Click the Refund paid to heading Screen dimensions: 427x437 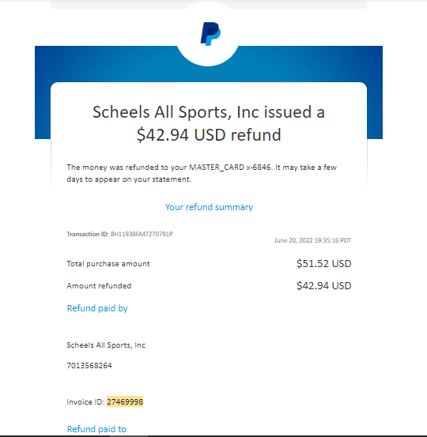coord(96,429)
